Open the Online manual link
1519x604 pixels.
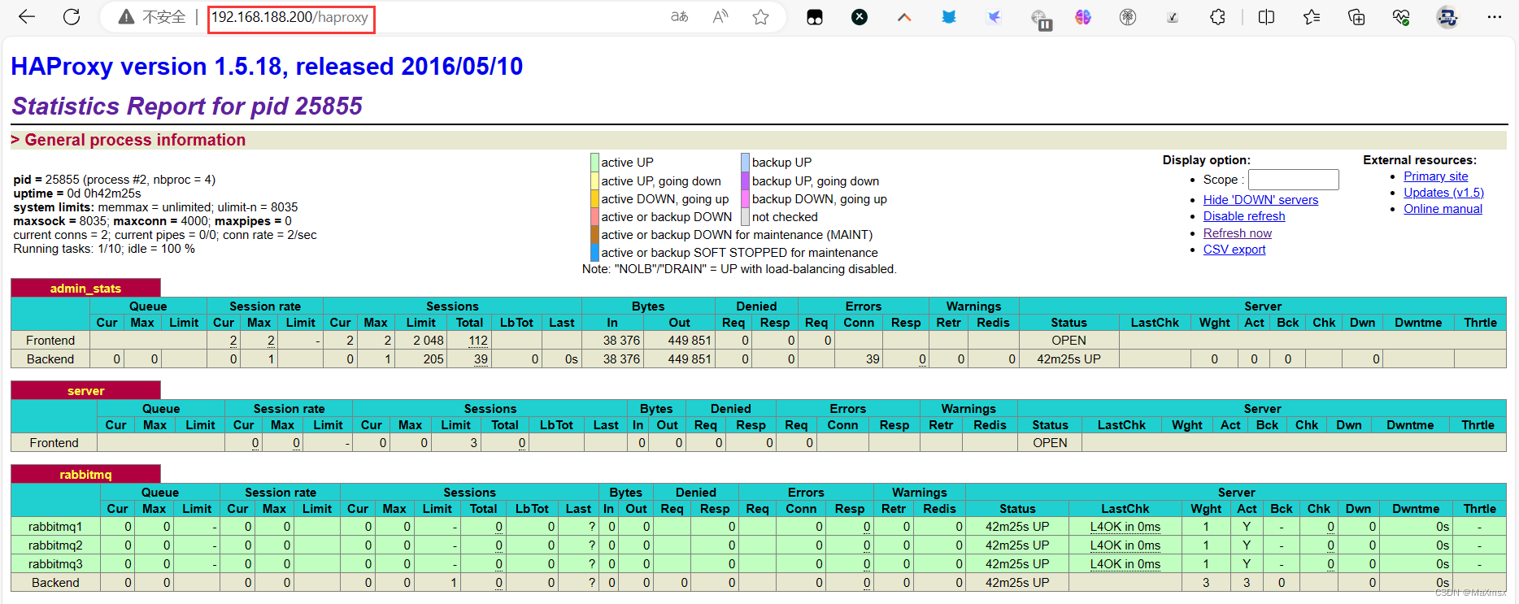[x=1443, y=209]
